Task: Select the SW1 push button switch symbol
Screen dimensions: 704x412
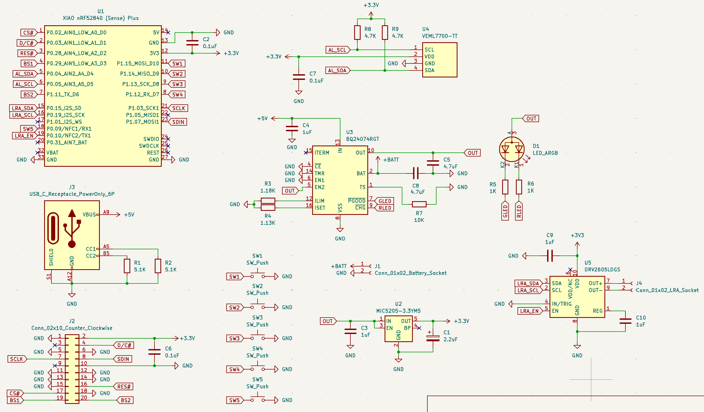Action: click(x=257, y=274)
